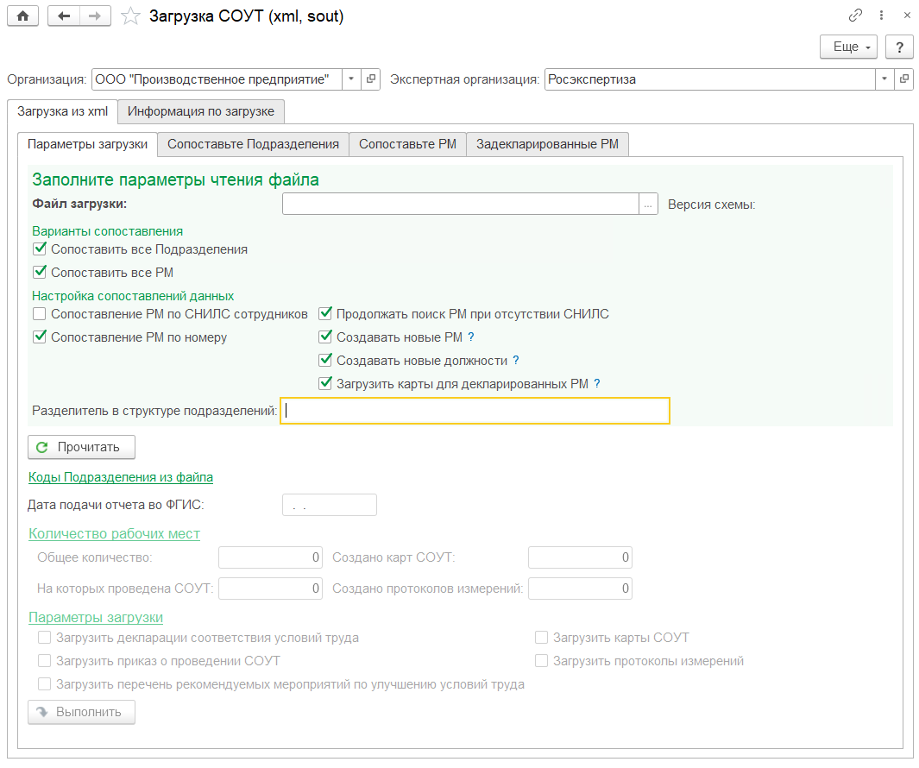Add this form to favorites with the star
919x768 pixels.
coord(130,16)
